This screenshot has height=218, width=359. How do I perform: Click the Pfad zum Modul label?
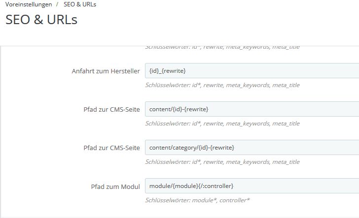(116, 187)
